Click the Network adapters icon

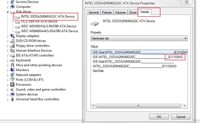click(x=12, y=75)
